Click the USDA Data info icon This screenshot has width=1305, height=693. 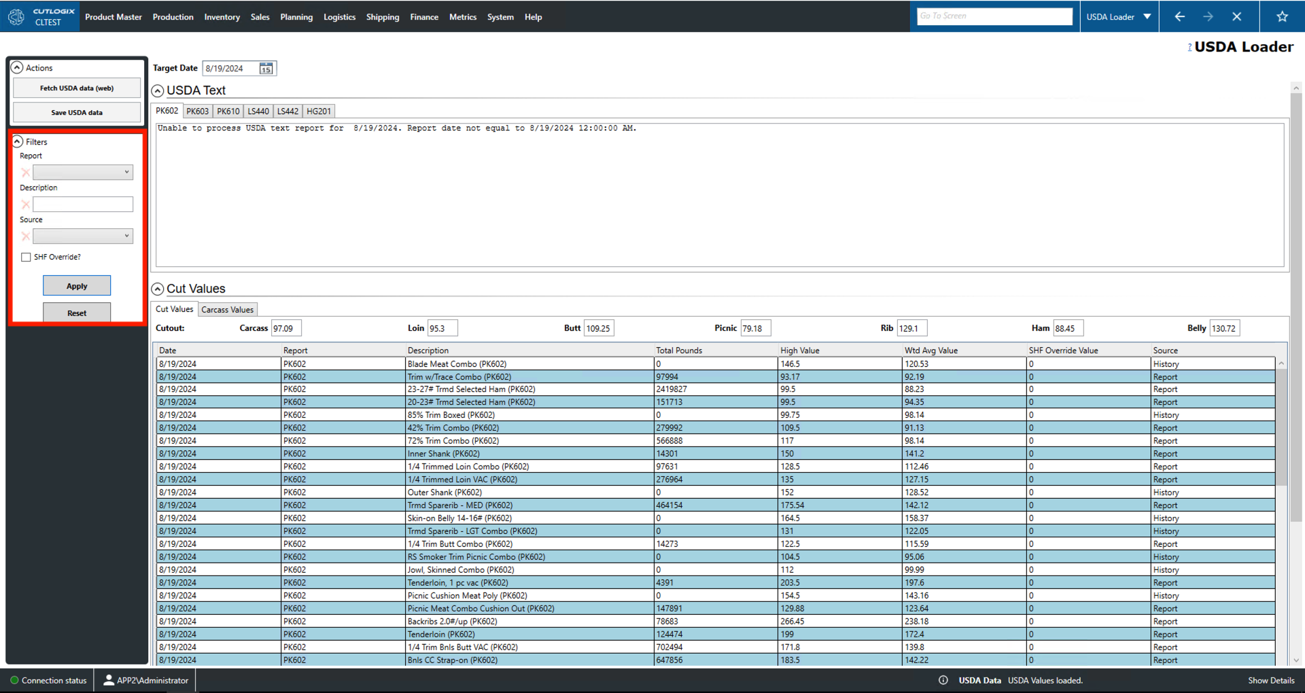pos(943,680)
